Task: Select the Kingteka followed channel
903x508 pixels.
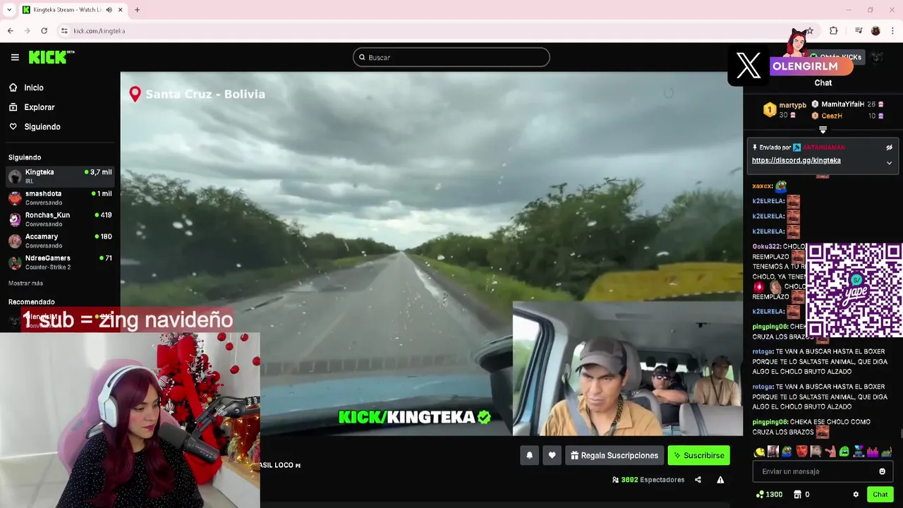Action: 60,176
